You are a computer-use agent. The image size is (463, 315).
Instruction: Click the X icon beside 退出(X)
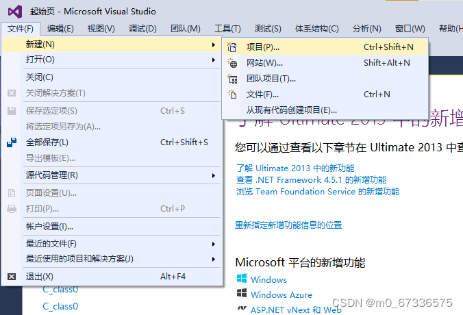coord(12,277)
